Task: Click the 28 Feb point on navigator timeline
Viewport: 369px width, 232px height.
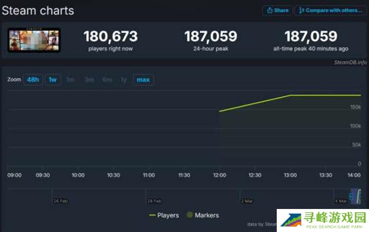Action: [x=154, y=201]
